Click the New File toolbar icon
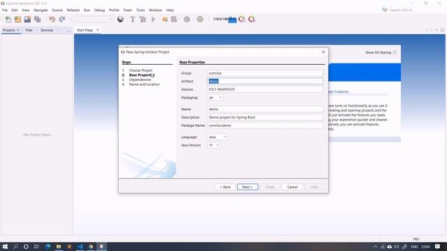The image size is (447, 251). pos(8,20)
